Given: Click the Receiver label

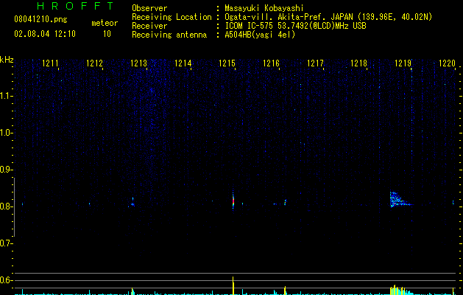Looking at the screenshot, I should tap(149, 26).
